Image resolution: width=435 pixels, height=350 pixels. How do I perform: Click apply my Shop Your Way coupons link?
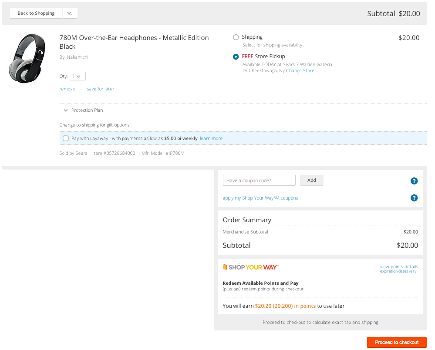pyautogui.click(x=260, y=198)
